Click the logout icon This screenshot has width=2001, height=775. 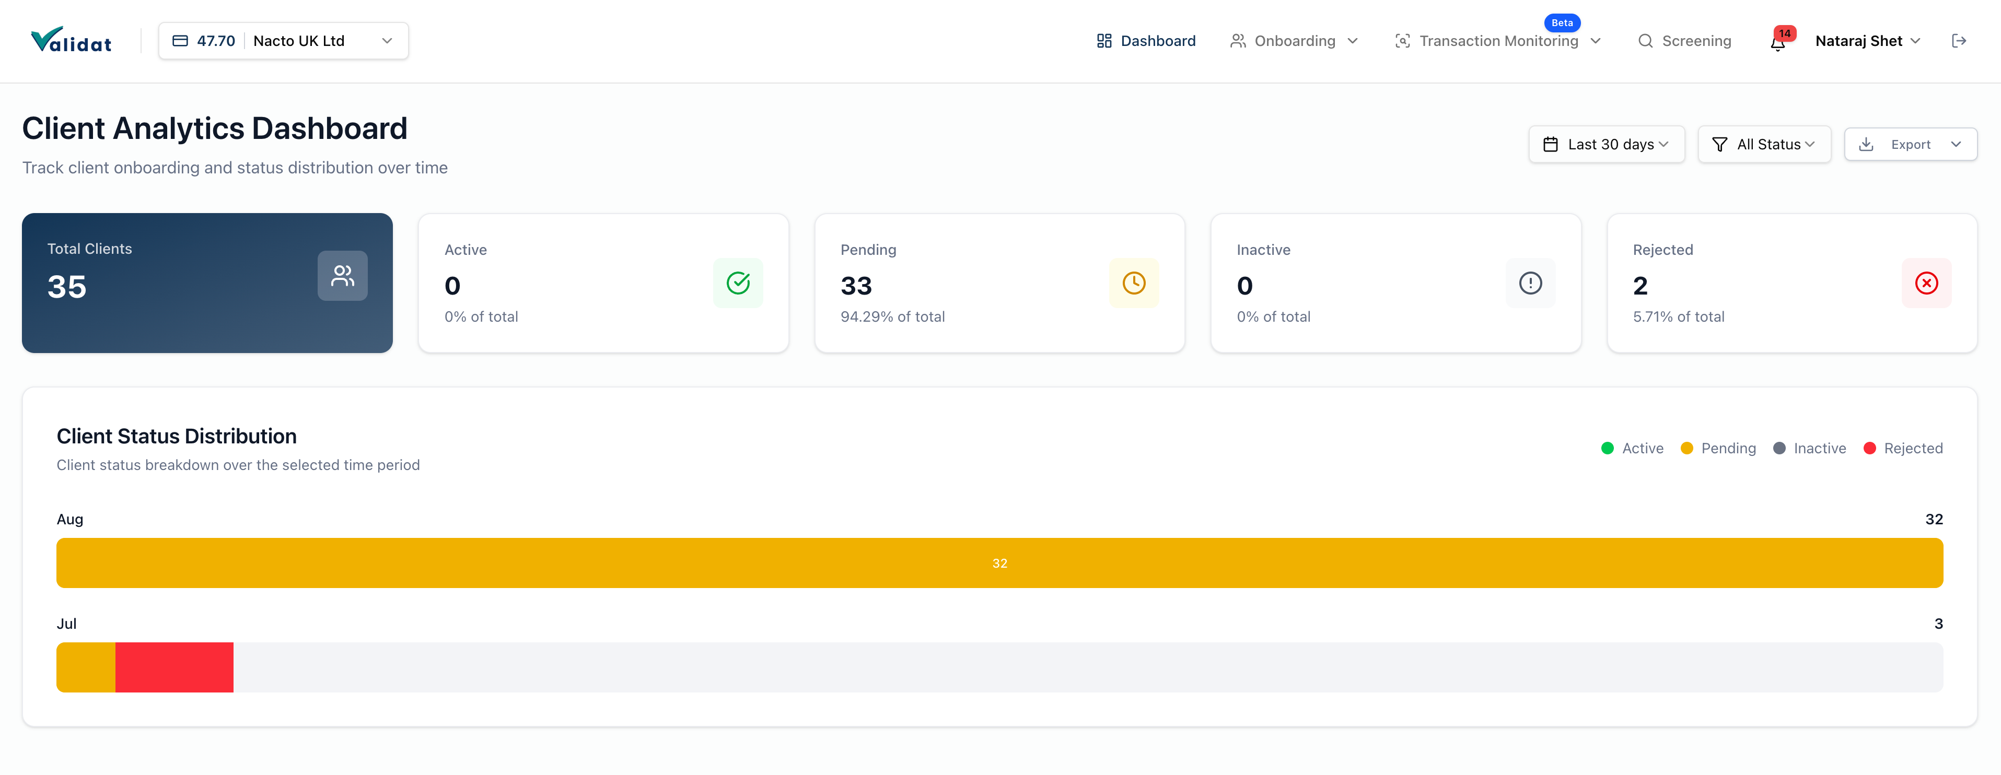1959,41
